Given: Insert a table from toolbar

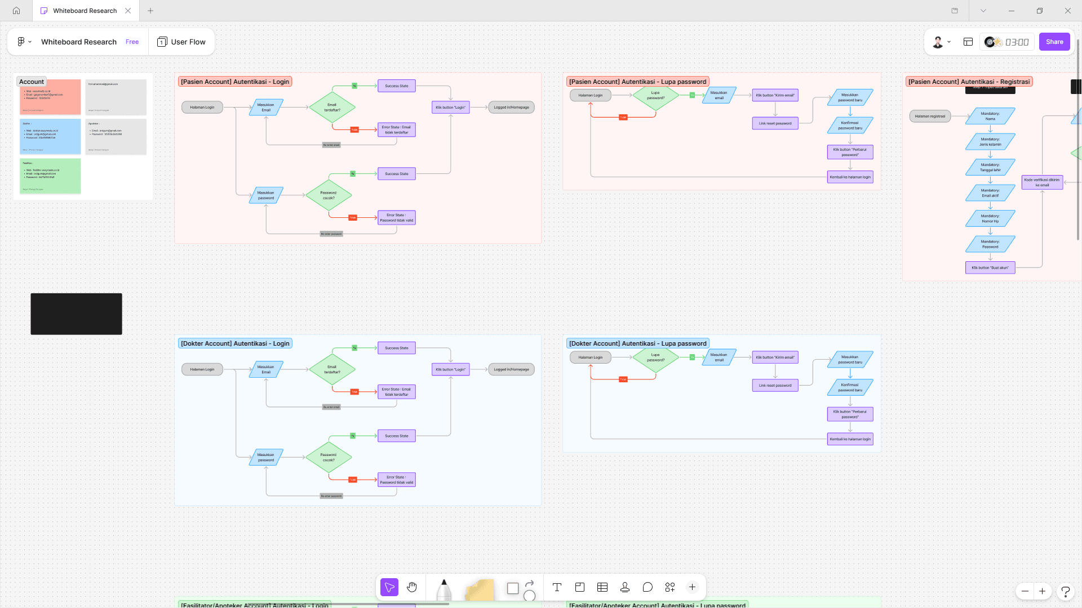Looking at the screenshot, I should pos(602,588).
